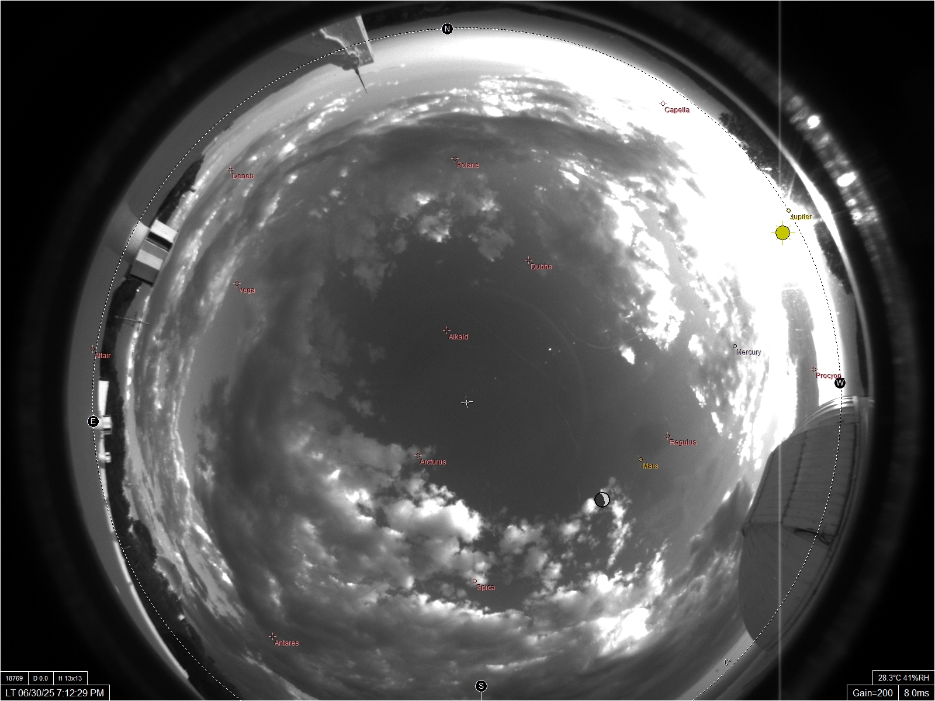Click the Regulus text label

(683, 443)
